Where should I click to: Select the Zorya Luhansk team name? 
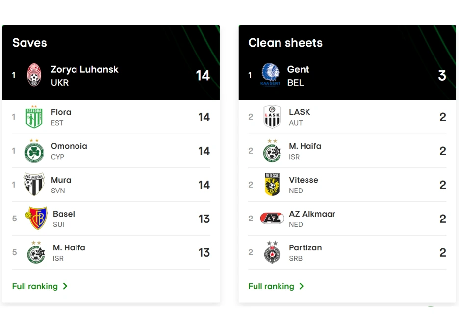84,69
